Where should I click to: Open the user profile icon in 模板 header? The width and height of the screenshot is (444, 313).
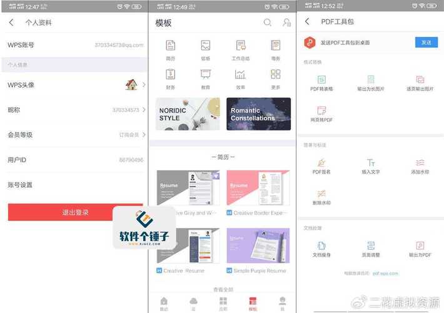pos(286,23)
